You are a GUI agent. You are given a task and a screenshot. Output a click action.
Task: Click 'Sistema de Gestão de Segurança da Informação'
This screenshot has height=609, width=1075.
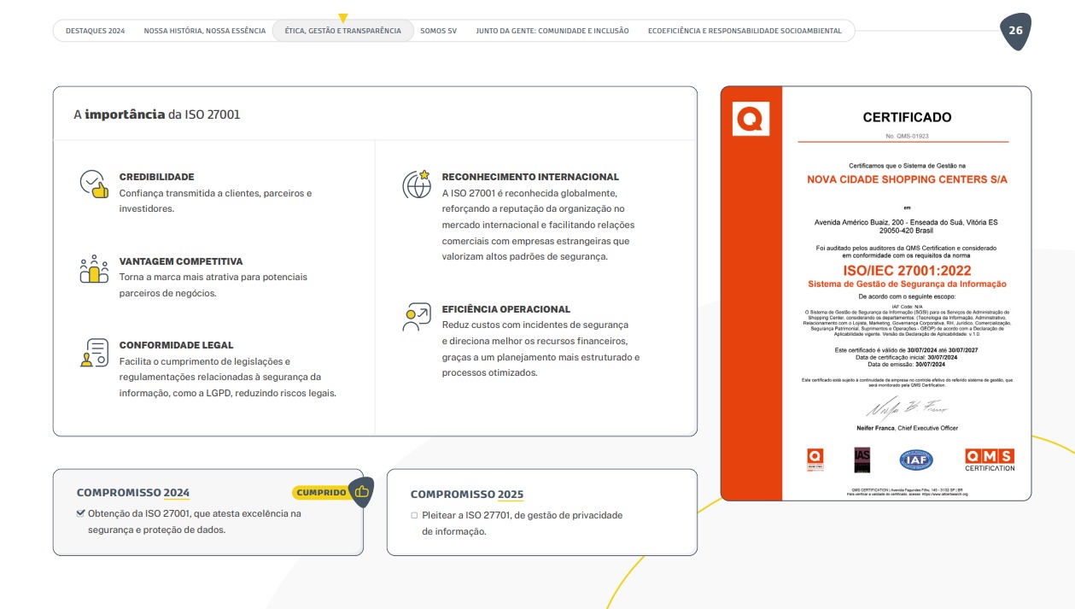pyautogui.click(x=907, y=284)
